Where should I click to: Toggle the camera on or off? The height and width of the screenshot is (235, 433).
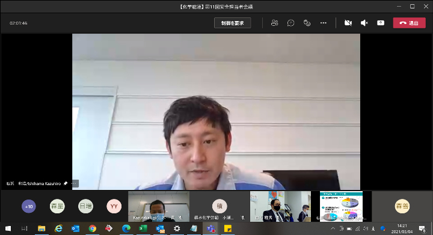[348, 23]
